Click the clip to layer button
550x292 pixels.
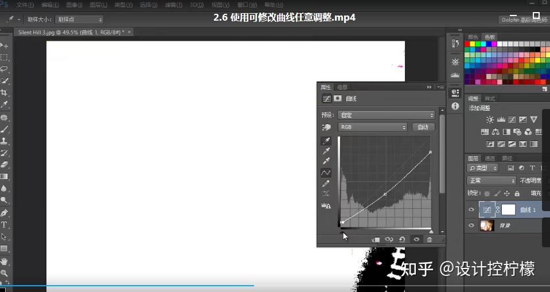[376, 239]
